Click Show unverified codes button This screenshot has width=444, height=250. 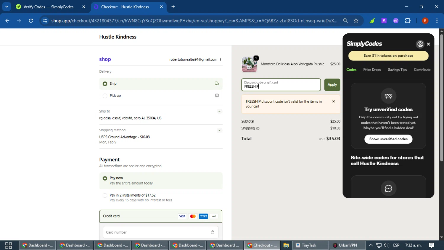[388, 139]
